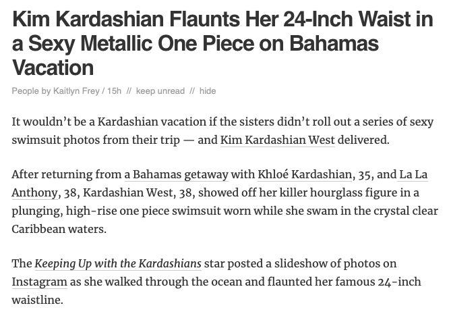Follow the Instagram link

click(x=40, y=282)
